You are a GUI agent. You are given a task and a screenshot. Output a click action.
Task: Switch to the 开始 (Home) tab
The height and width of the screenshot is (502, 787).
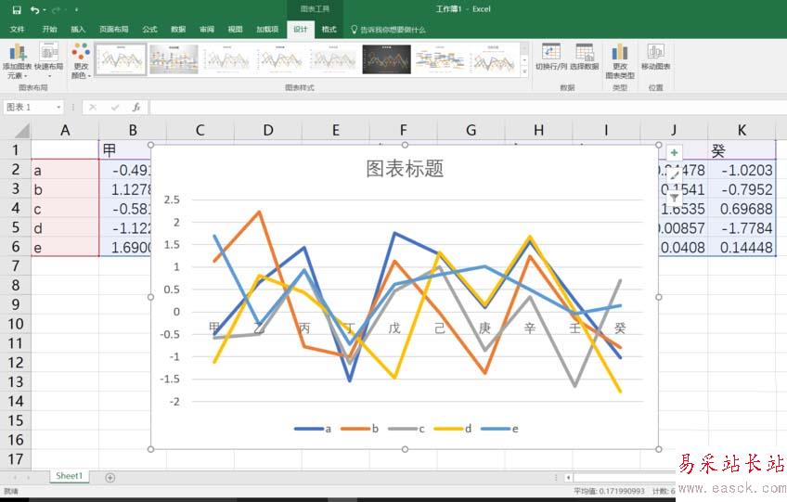point(49,30)
